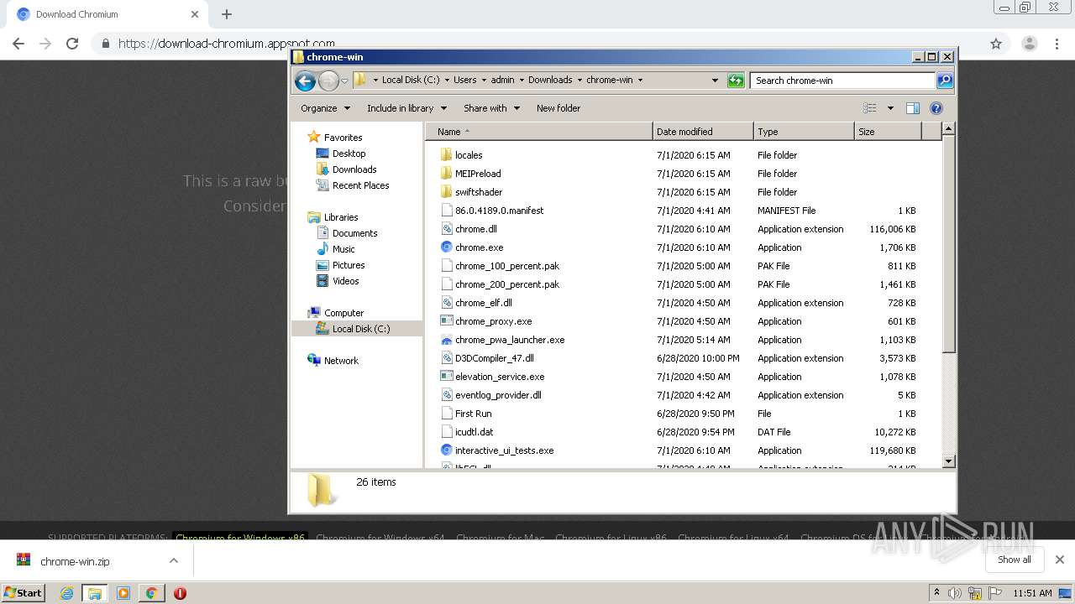Click the Chrome icon in the taskbar
The width and height of the screenshot is (1075, 604).
tap(151, 593)
